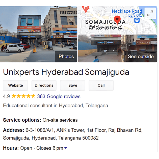Click the five-star rating icons
The width and height of the screenshot is (159, 159).
pyautogui.click(x=23, y=96)
